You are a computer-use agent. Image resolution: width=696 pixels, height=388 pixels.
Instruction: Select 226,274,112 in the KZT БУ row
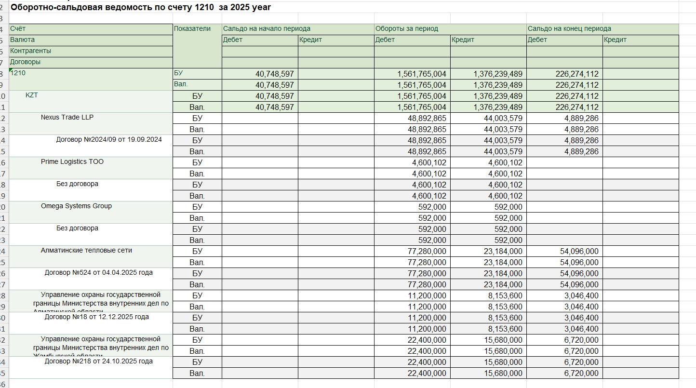pyautogui.click(x=564, y=96)
